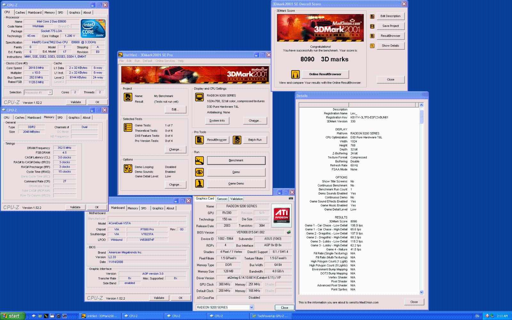Click the Batch Run button
Screen dimensions: 512x320
[255, 140]
